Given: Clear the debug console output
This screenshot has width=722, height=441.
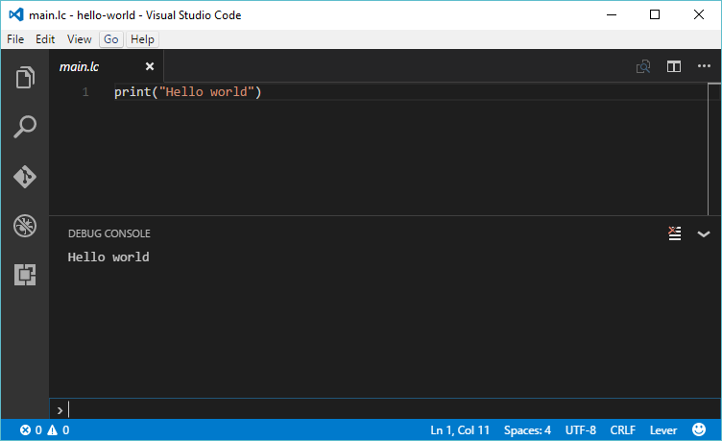Looking at the screenshot, I should pos(675,233).
